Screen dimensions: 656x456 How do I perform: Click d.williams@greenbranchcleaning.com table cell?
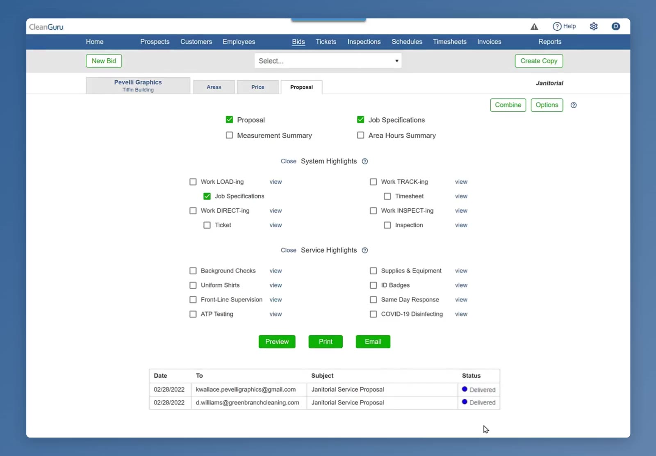[249, 403]
